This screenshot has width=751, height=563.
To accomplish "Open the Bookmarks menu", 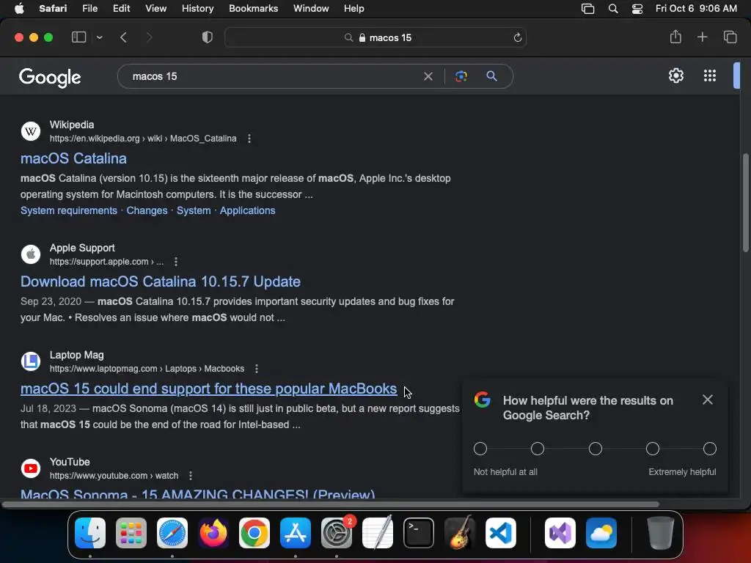I will coord(253,9).
